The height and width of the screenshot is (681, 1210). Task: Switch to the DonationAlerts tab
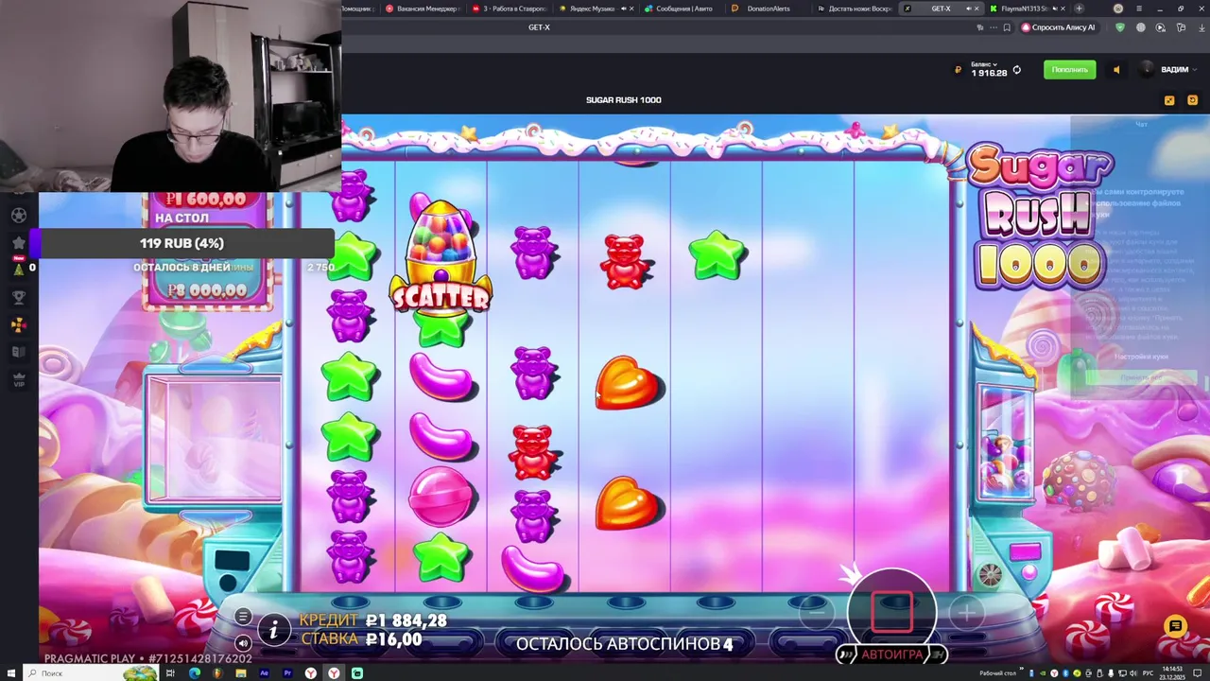click(x=768, y=9)
